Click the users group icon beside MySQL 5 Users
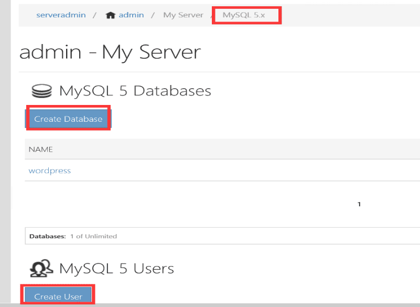The image size is (420, 307). click(x=42, y=268)
